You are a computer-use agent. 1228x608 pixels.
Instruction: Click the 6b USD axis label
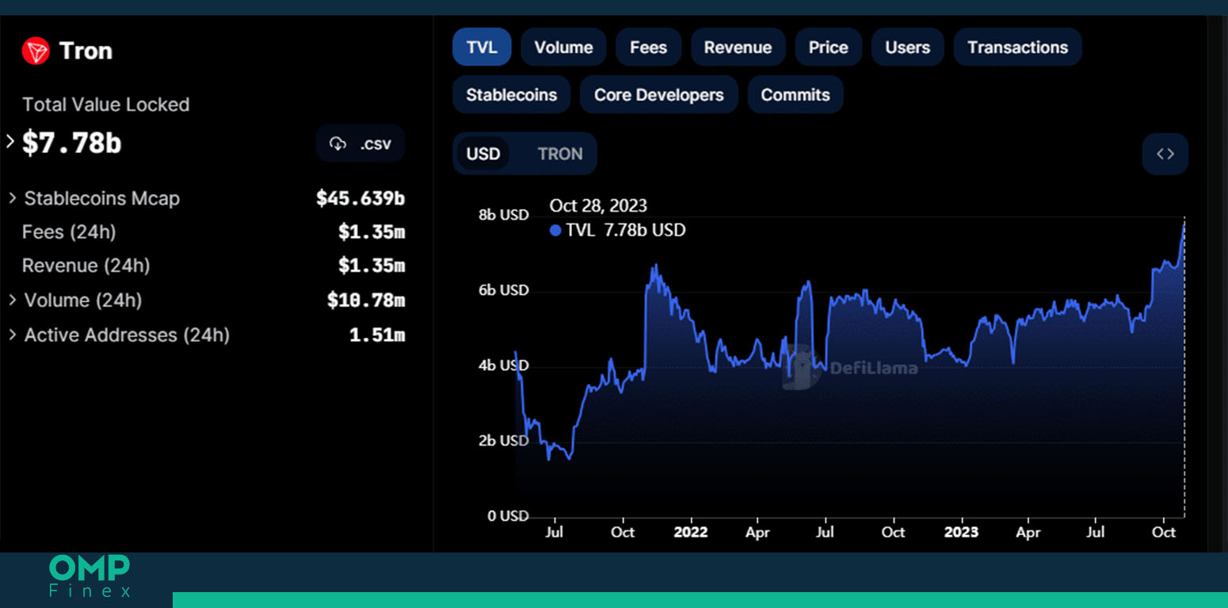[x=503, y=290]
